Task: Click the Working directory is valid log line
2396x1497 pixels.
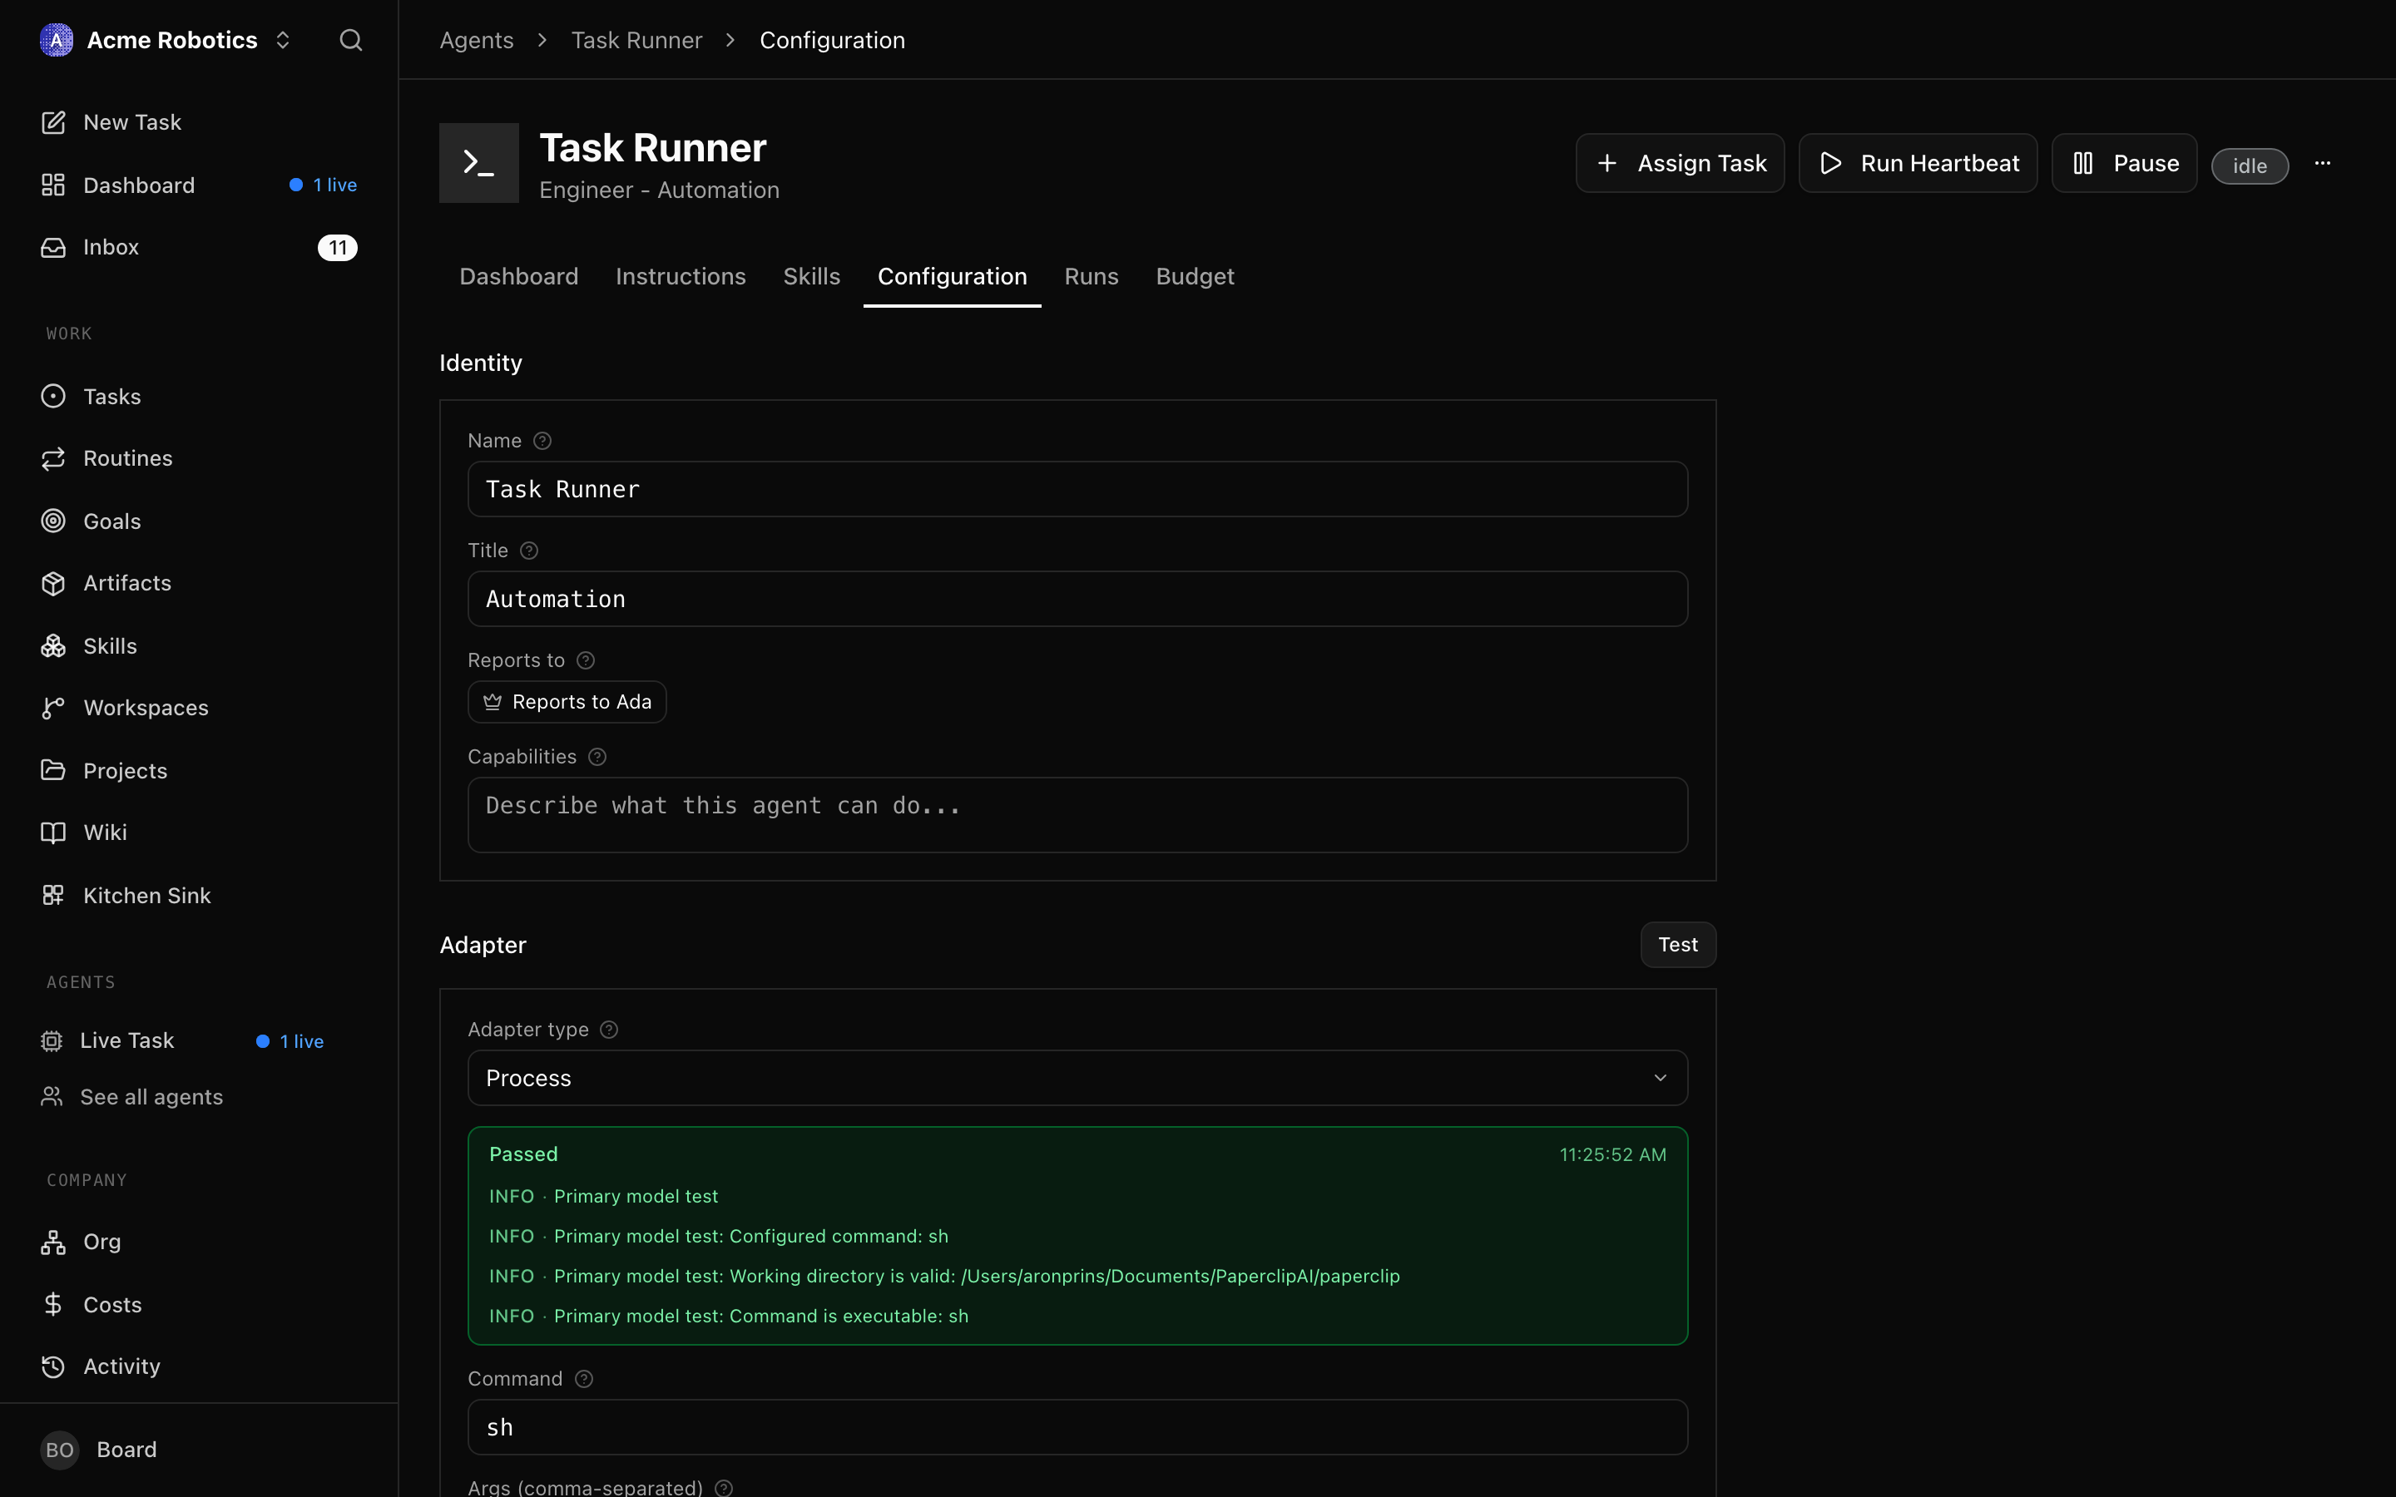Action: [944, 1277]
